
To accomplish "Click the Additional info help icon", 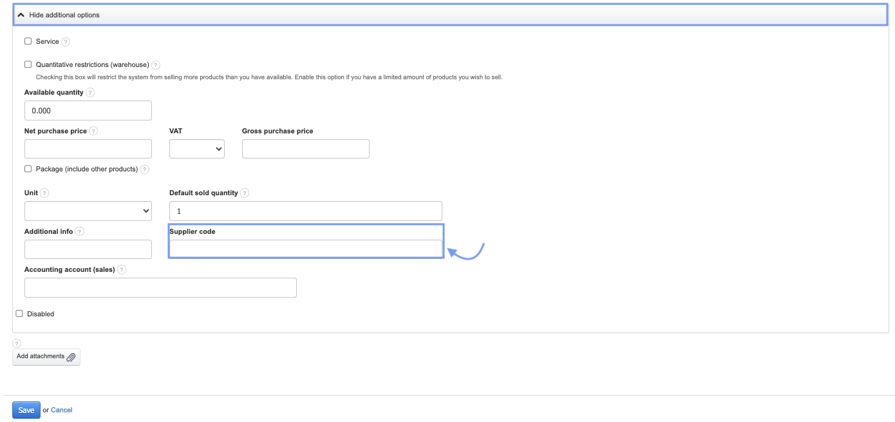I will [x=80, y=232].
